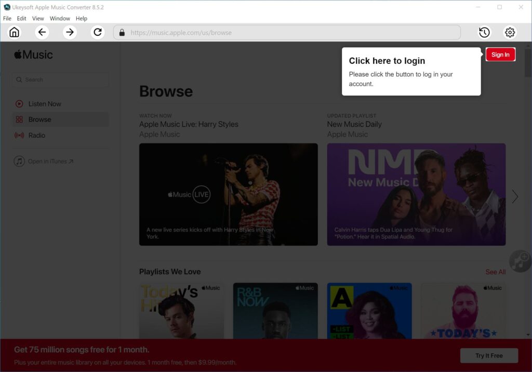Show next featured items with right chevron
Screen dimensions: 532x372
tap(515, 196)
